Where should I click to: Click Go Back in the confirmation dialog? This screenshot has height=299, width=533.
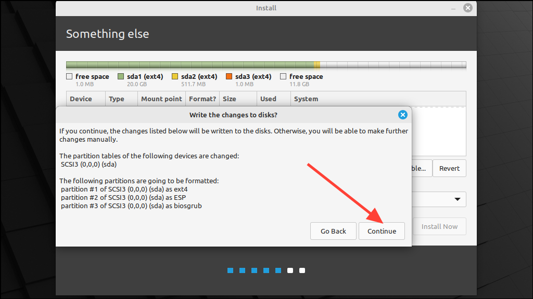[x=333, y=231]
